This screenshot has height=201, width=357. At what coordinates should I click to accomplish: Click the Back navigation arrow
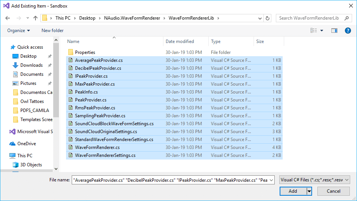click(8, 18)
